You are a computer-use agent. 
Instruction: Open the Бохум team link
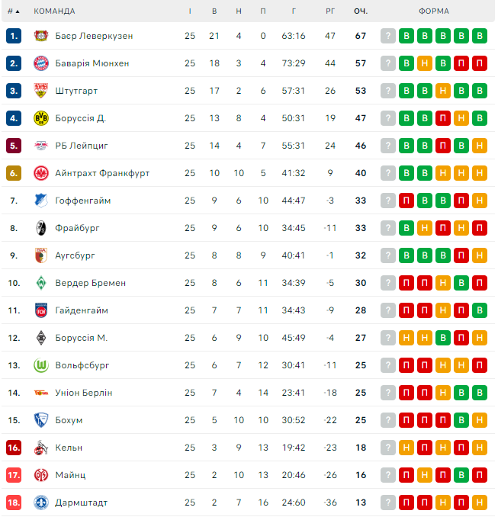coord(69,420)
